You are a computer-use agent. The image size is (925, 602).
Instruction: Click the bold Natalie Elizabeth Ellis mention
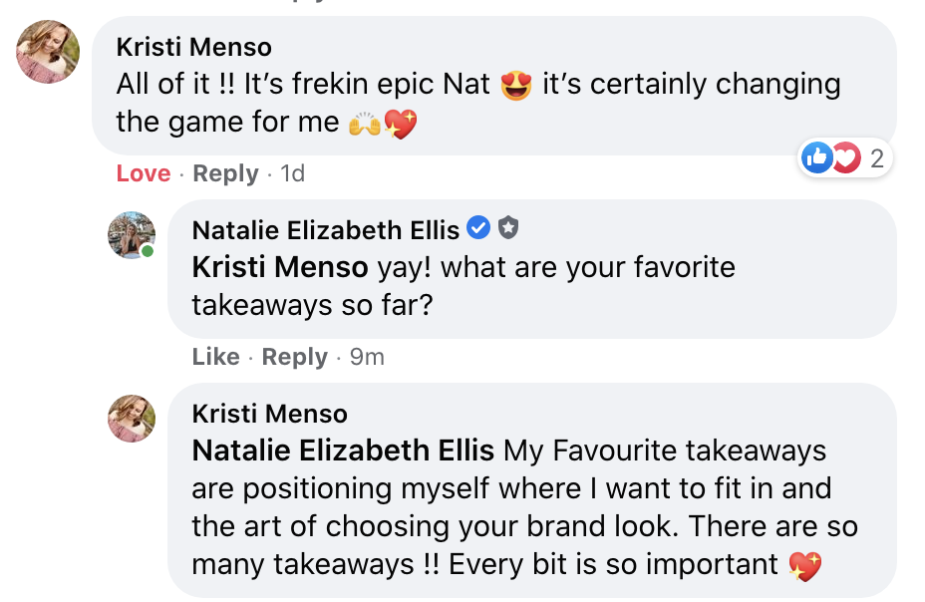coord(343,451)
